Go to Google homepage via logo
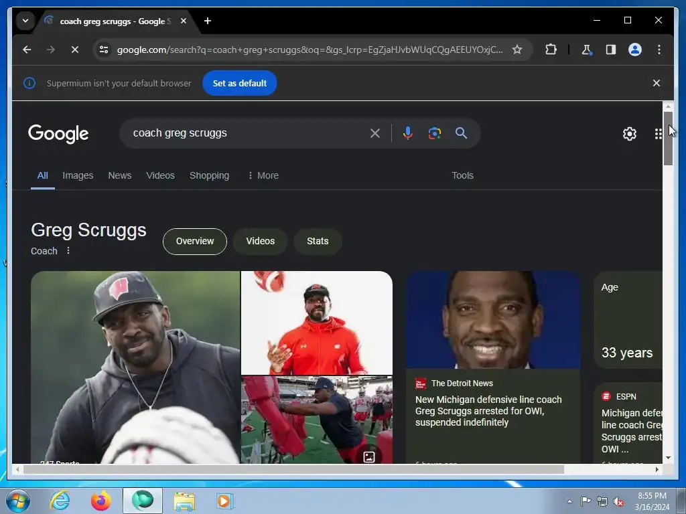The height and width of the screenshot is (514, 686). [58, 134]
